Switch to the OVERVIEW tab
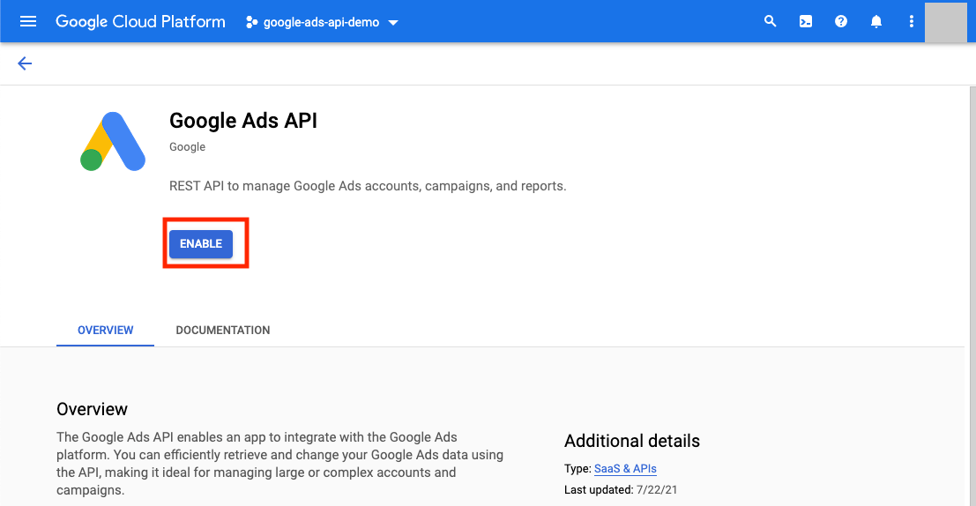 point(105,331)
